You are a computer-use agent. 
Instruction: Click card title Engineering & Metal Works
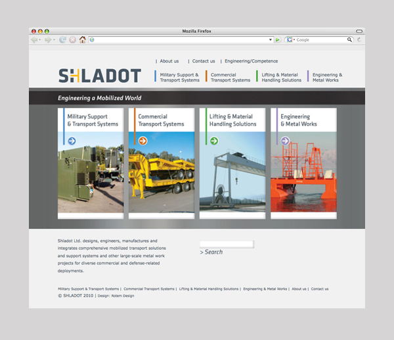point(299,120)
